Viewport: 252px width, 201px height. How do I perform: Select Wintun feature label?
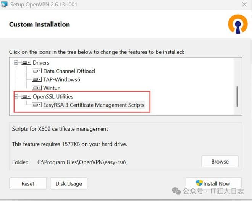pos(52,88)
